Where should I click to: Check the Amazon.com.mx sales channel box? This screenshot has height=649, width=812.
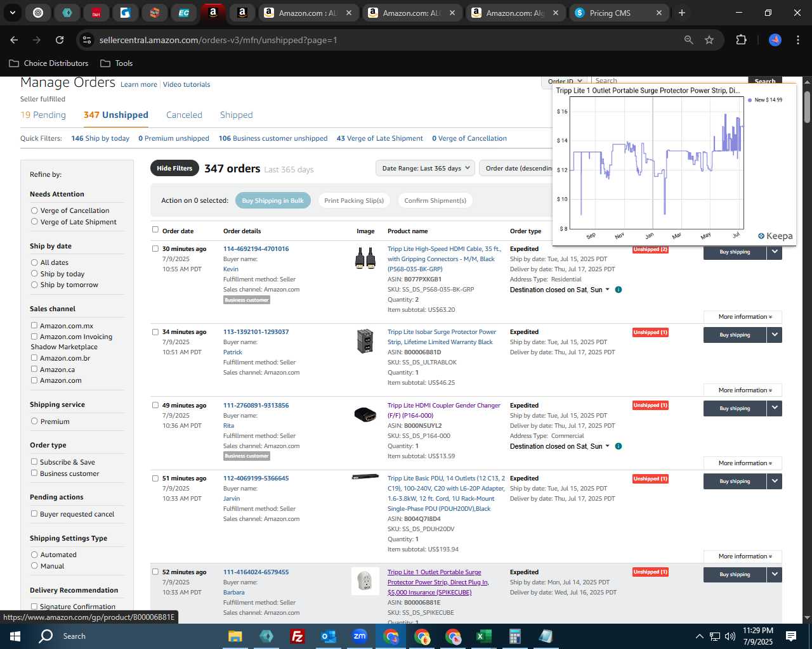[x=34, y=326]
